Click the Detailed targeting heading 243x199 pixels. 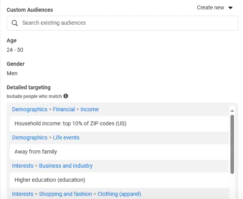tap(29, 87)
